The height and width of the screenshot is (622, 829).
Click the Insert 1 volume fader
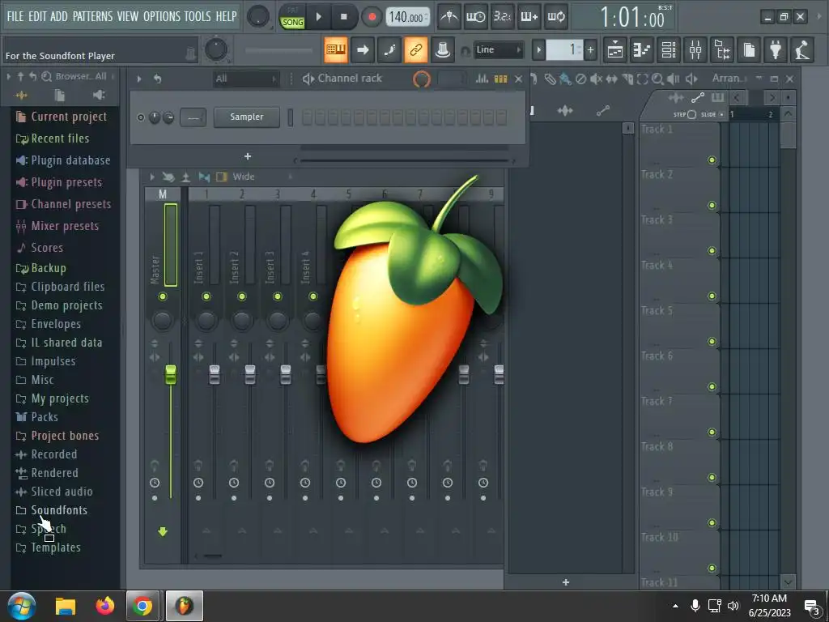coord(214,374)
